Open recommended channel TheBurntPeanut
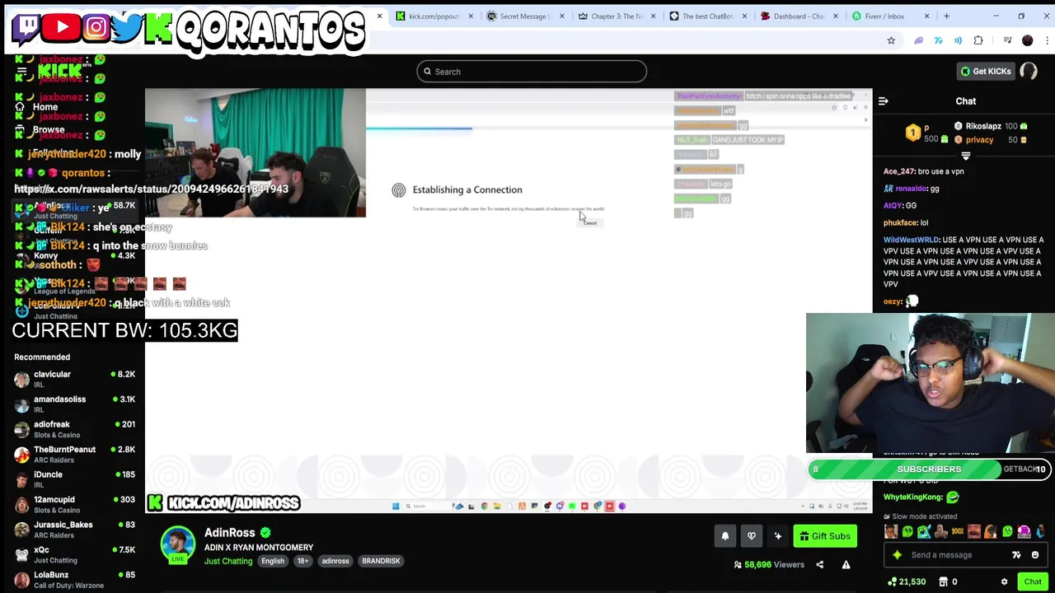Viewport: 1055px width, 593px height. pyautogui.click(x=73, y=455)
